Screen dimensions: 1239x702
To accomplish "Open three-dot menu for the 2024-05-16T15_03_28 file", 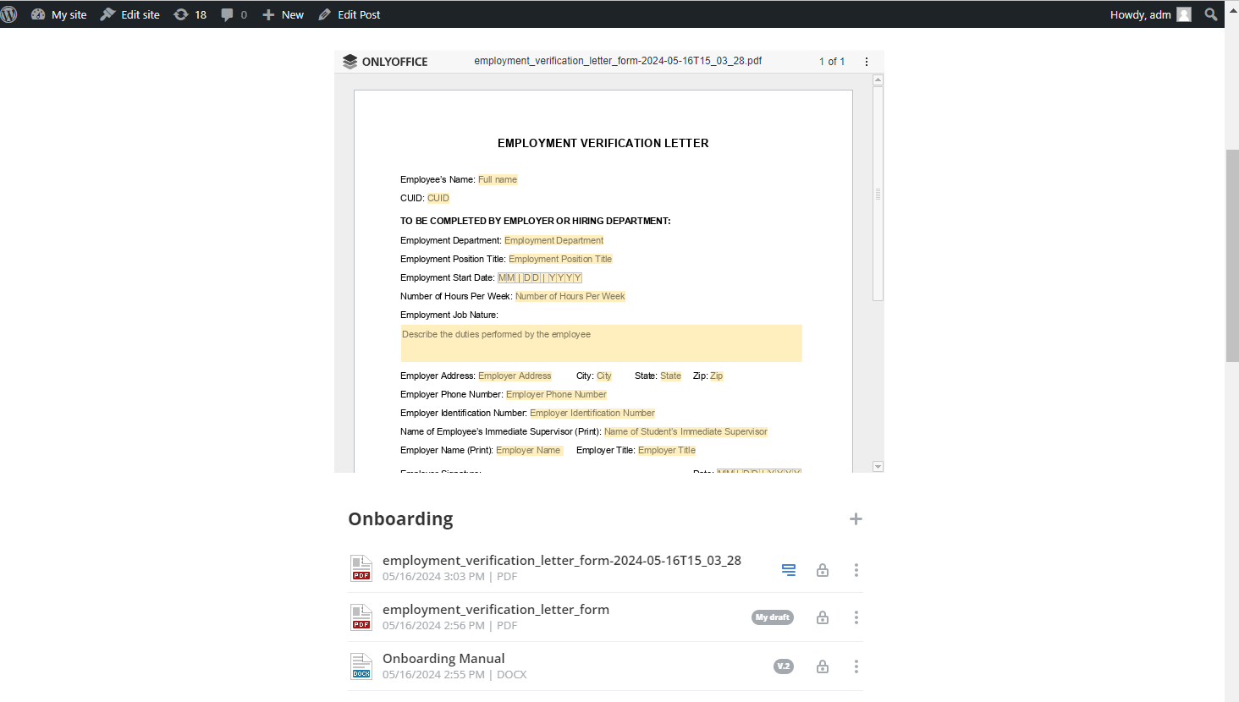I will [856, 570].
